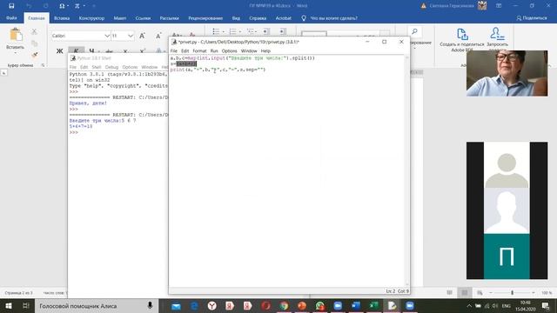This screenshot has height=313, width=557.
Task: Open the Shell menu in Python Shell window
Action: tap(97, 67)
